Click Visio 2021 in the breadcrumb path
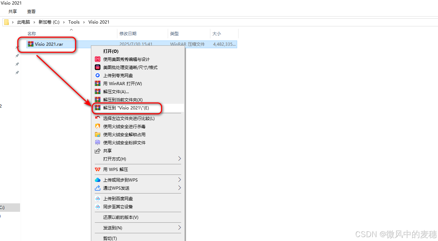This screenshot has width=438, height=241. 99,22
